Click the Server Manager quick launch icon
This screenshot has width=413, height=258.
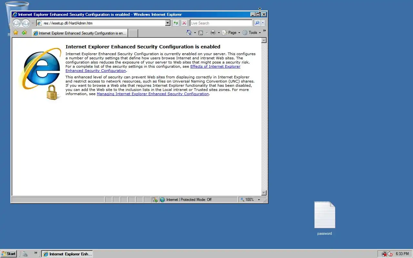tap(25, 254)
